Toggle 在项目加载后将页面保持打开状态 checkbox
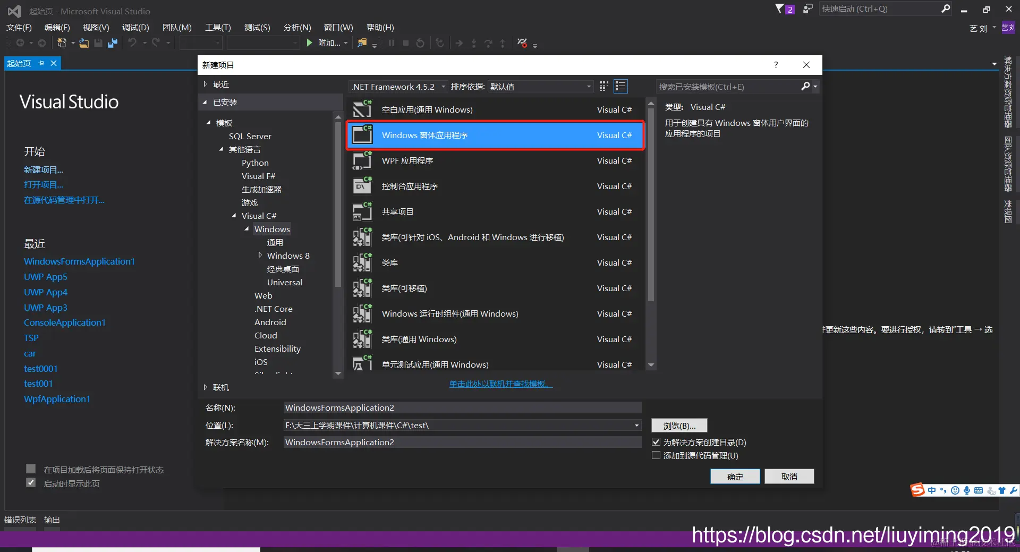1020x552 pixels. (31, 469)
